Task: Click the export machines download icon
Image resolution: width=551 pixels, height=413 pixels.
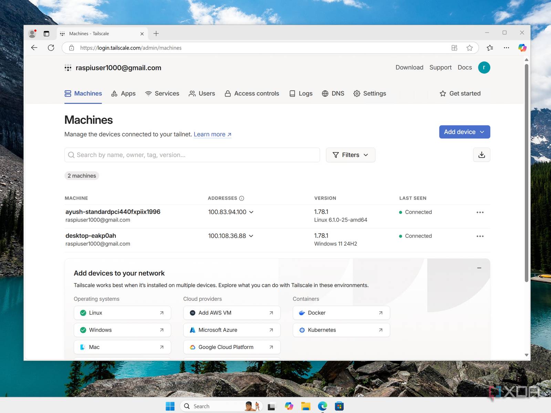Action: 481,155
